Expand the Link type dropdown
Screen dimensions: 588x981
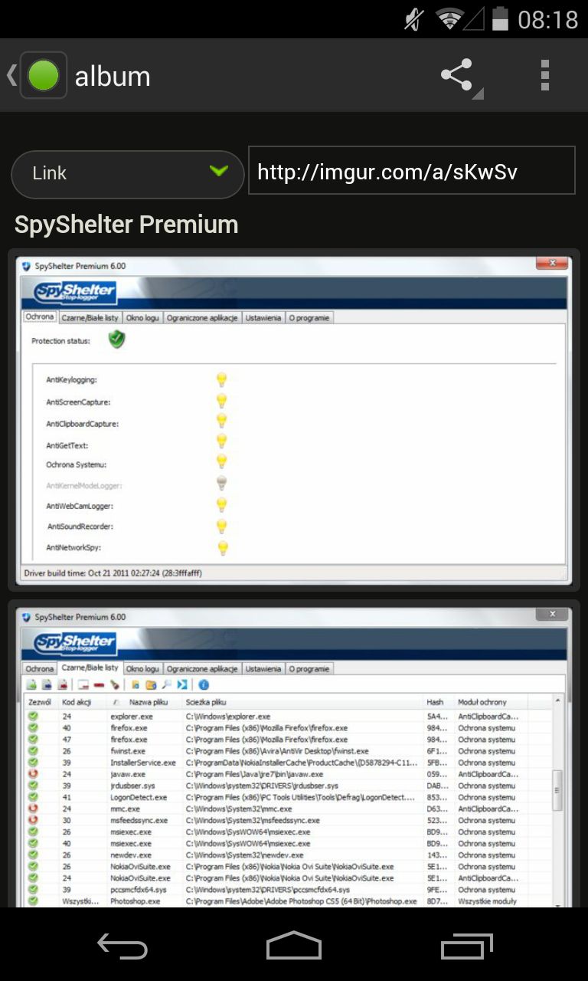(127, 174)
